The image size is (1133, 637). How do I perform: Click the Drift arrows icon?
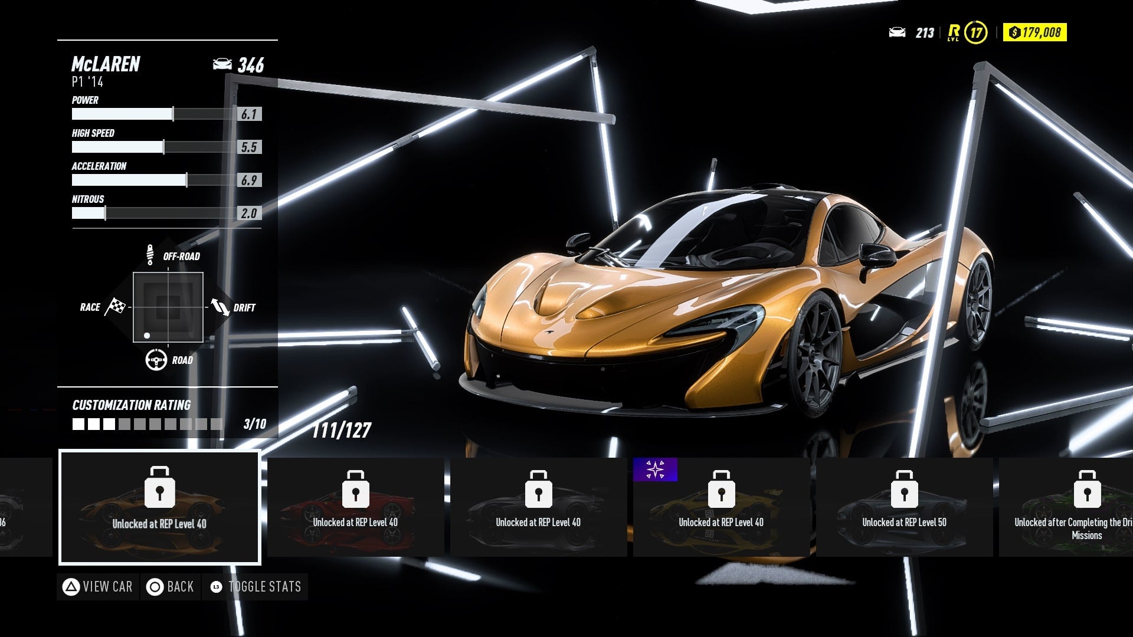pos(220,307)
